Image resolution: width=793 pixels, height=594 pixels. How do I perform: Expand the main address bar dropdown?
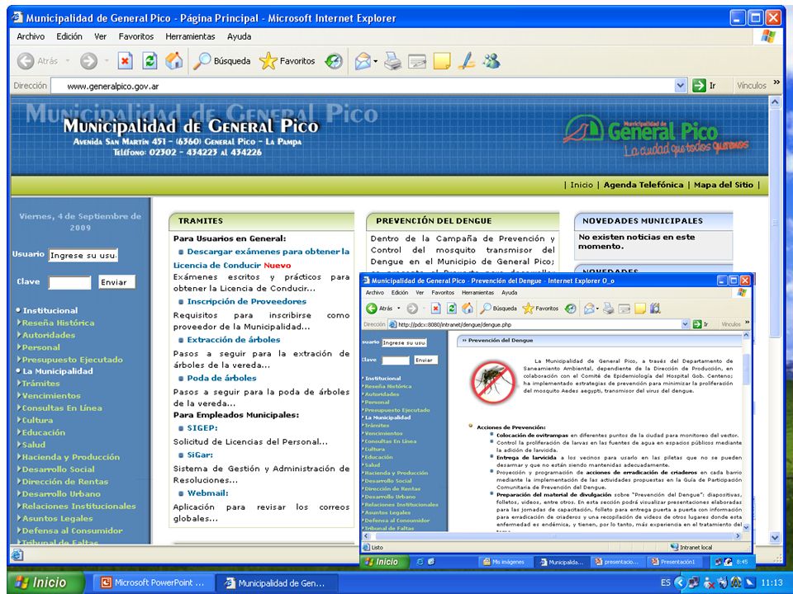[x=681, y=86]
